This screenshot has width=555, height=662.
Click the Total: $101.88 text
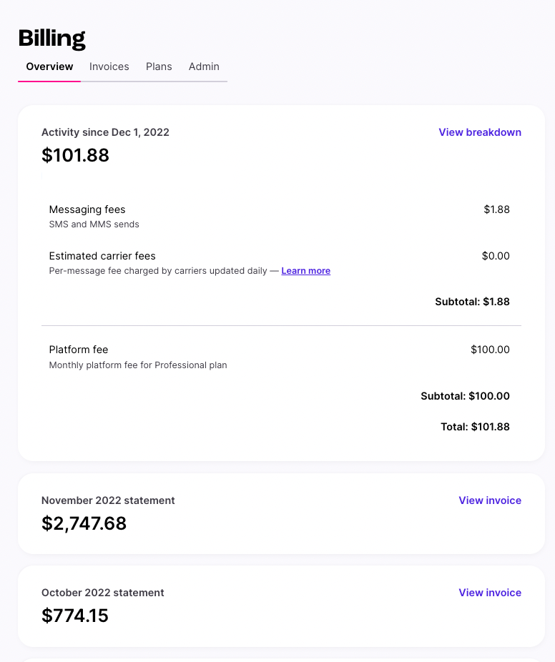[x=475, y=427]
